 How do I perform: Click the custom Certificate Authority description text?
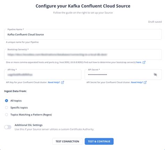point(54,129)
